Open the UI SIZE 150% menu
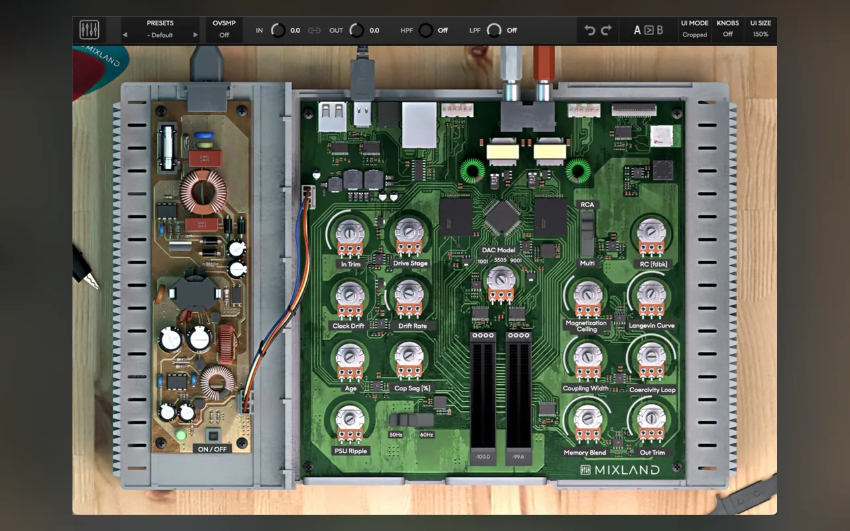 coord(760,29)
